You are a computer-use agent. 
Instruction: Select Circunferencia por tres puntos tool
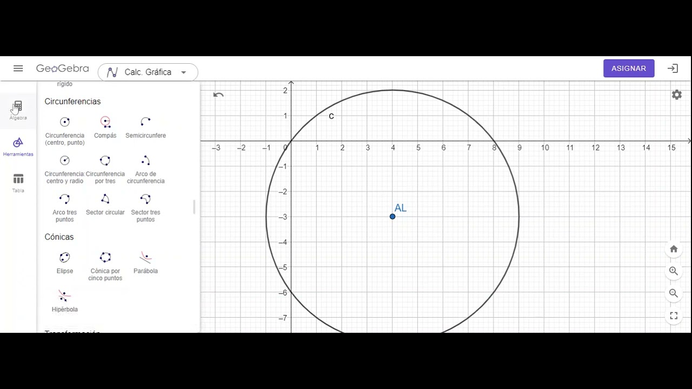tap(105, 169)
